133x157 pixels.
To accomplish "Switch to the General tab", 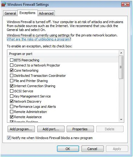I will 10,13.
